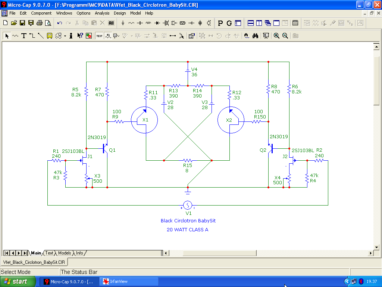Open the calculator tool
This screenshot has height=287, width=382.
(x=295, y=23)
